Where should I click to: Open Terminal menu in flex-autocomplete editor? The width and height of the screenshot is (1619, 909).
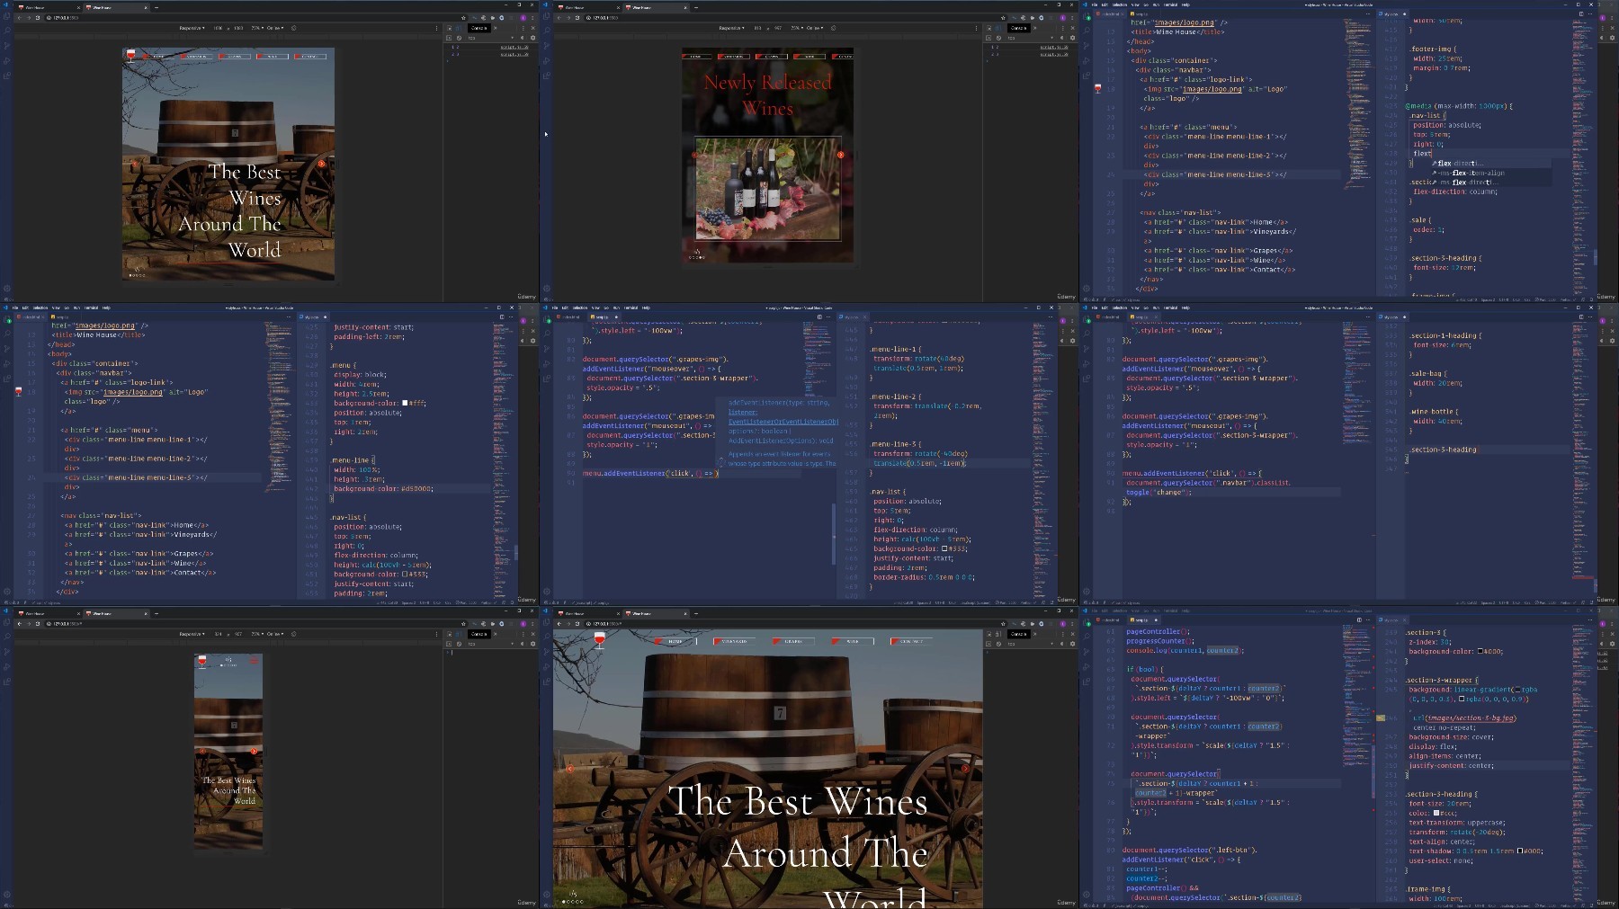pyautogui.click(x=1169, y=4)
